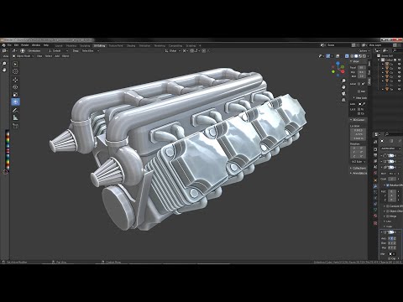Open the Default orientation dropdown
403x302 pixels.
[x=59, y=51]
